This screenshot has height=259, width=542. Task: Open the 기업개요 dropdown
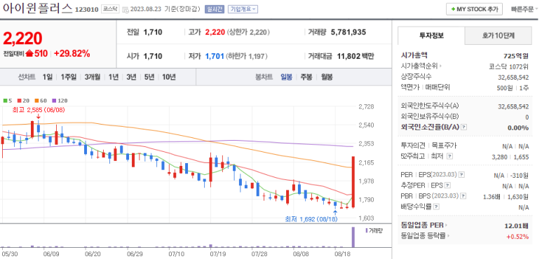click(x=243, y=9)
